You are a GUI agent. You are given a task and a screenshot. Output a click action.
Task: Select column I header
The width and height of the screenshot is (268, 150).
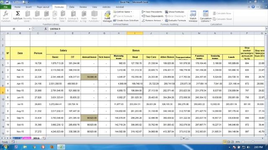[x=135, y=33]
